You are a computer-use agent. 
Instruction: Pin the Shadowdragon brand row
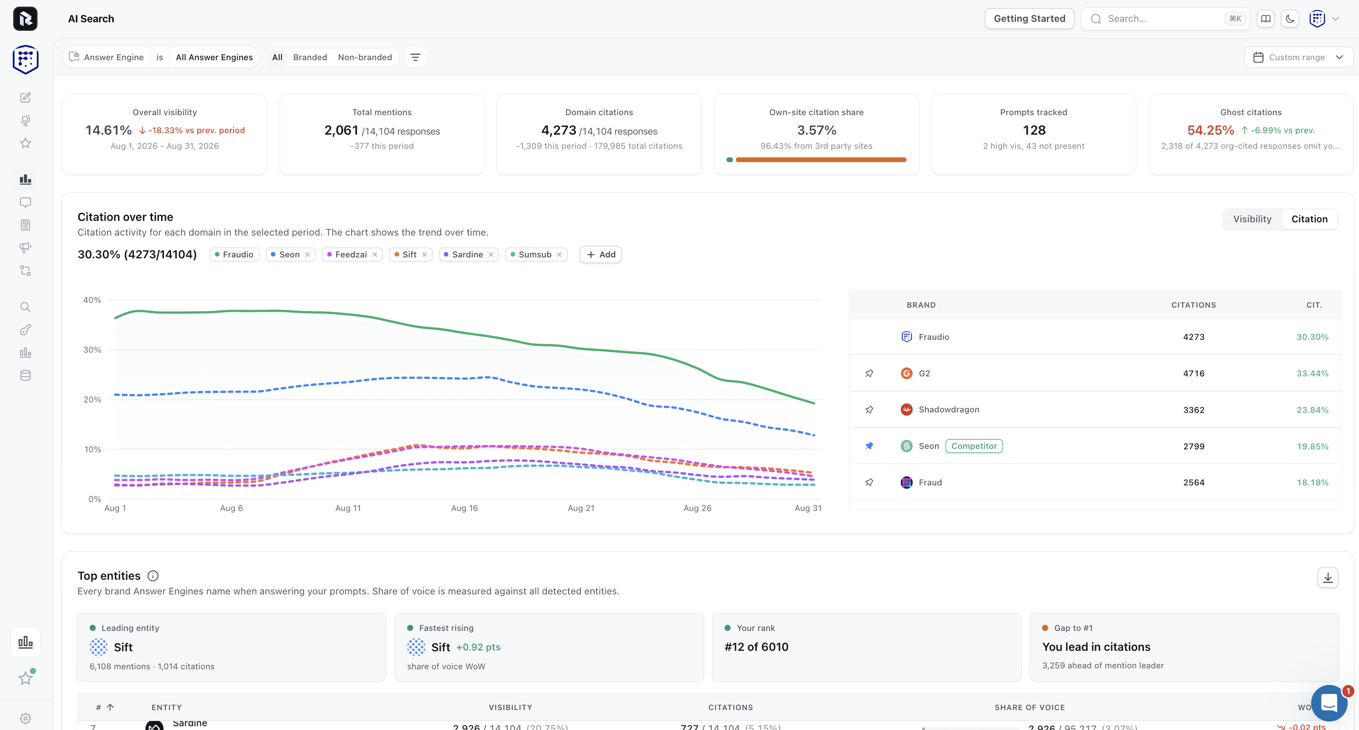tap(870, 410)
